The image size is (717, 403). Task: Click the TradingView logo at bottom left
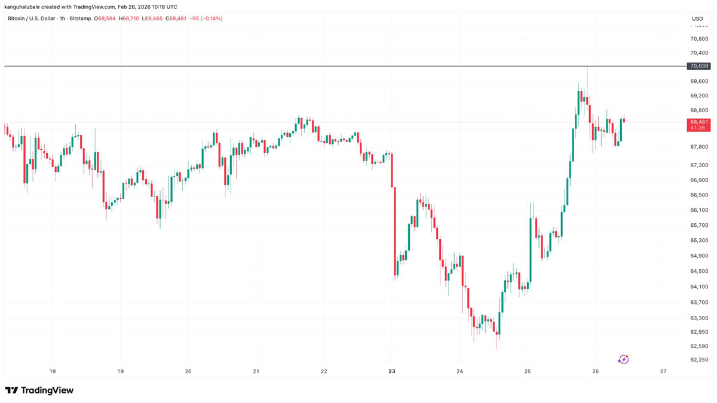tap(39, 390)
